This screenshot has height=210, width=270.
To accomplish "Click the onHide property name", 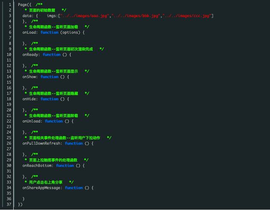I will pyautogui.click(x=30, y=99).
